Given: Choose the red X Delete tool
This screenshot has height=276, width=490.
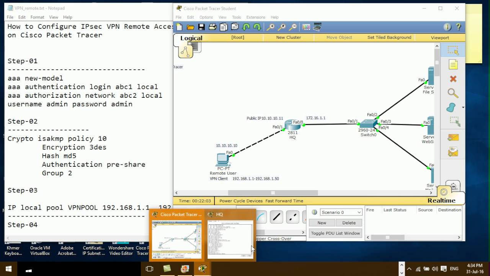Looking at the screenshot, I should click(453, 79).
